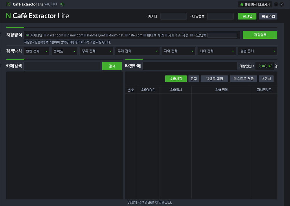Viewport: 290px width, 206px height.
Task: Open the 정확도 sort dropdown
Action: pyautogui.click(x=64, y=51)
